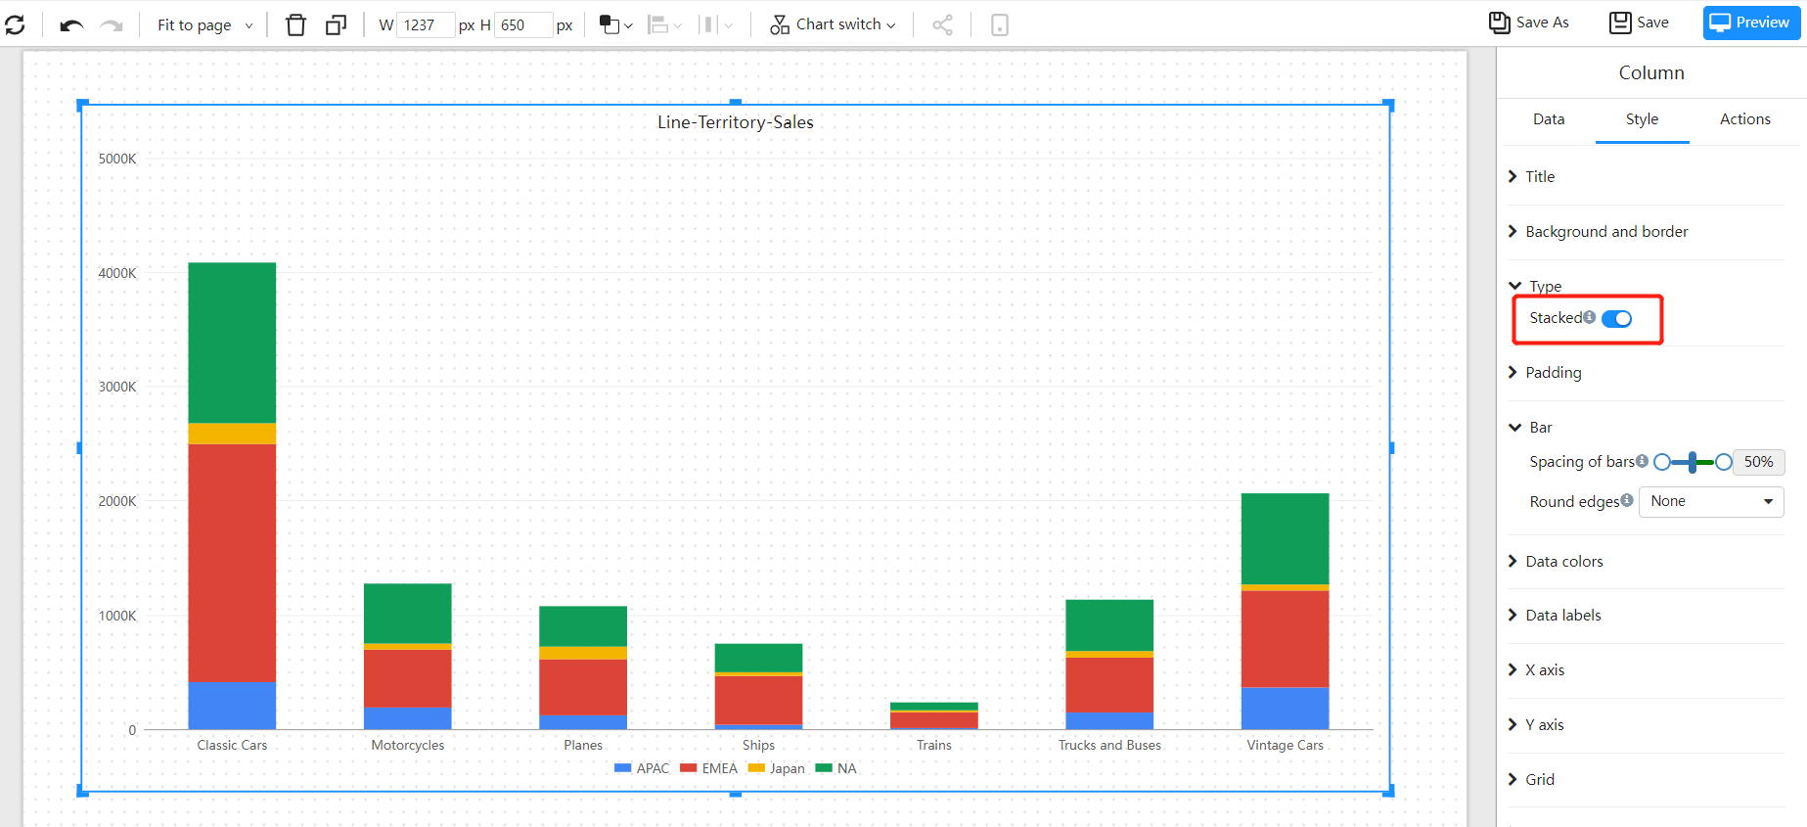Image resolution: width=1807 pixels, height=827 pixels.
Task: Click the Ships axis label
Action: (758, 746)
